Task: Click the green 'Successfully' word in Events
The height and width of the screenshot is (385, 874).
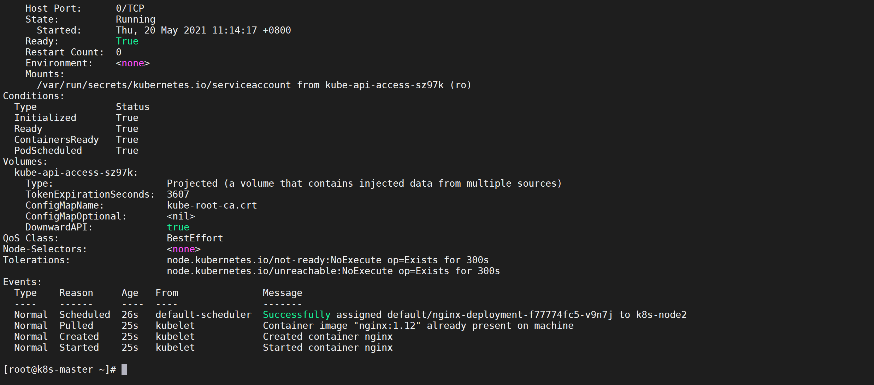Action: [296, 315]
